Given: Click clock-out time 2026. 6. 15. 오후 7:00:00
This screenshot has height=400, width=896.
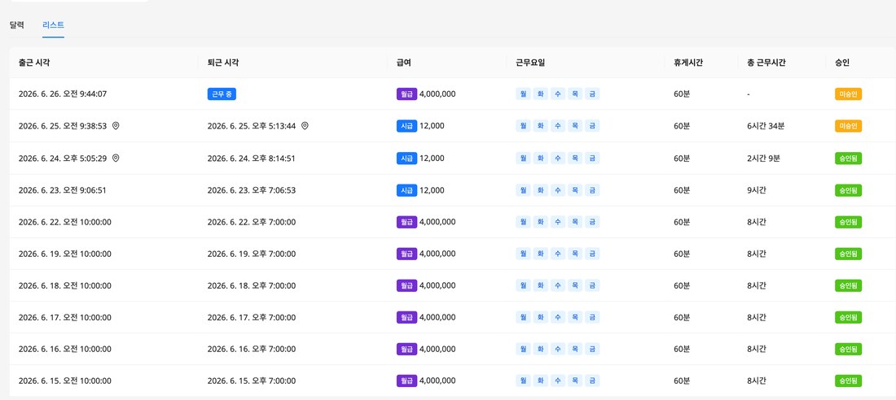Looking at the screenshot, I should pyautogui.click(x=252, y=380).
